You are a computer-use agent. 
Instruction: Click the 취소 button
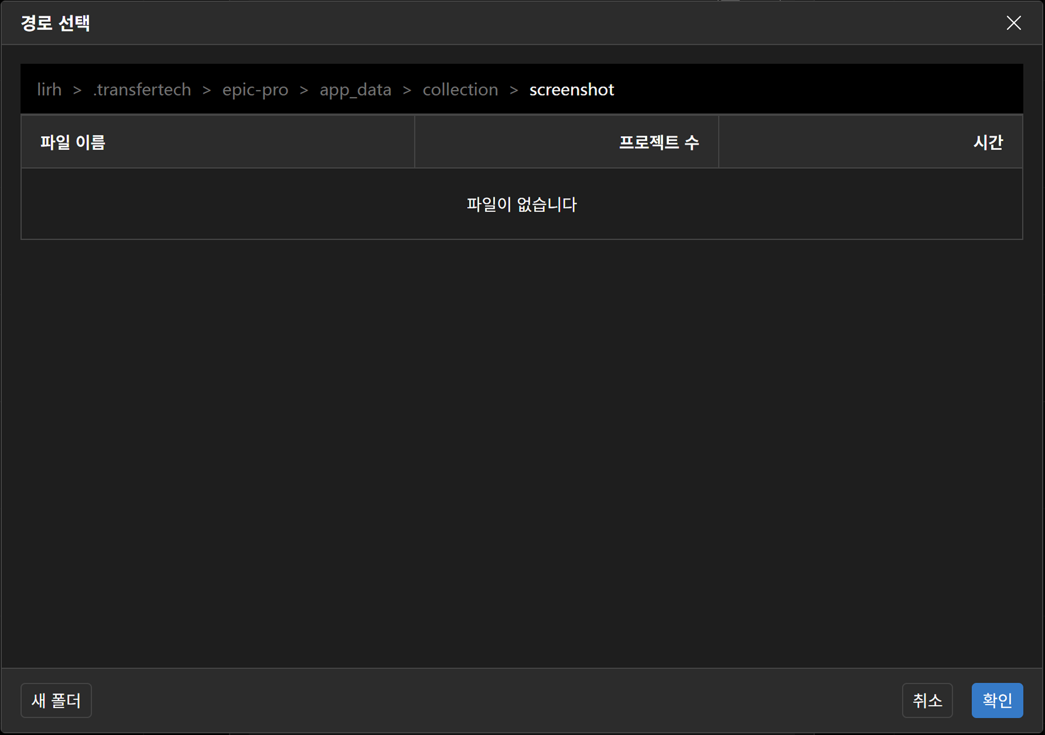click(x=927, y=700)
